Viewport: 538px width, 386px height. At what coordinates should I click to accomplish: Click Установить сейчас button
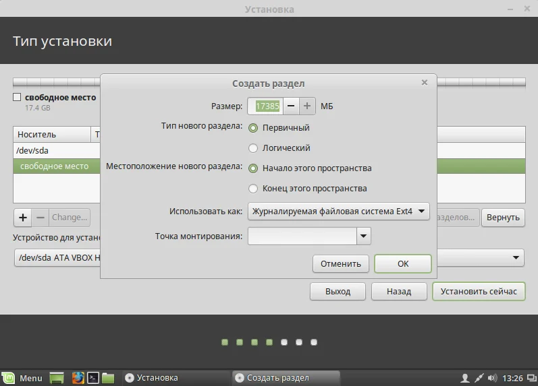click(x=479, y=292)
